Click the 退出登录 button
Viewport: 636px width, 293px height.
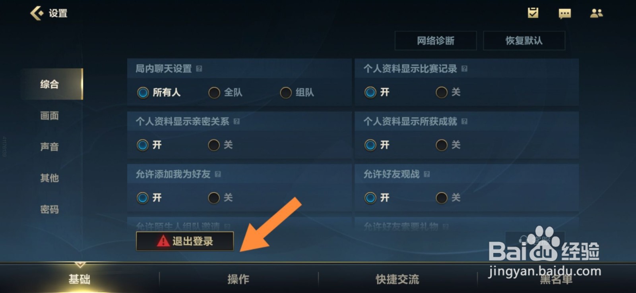click(x=185, y=241)
